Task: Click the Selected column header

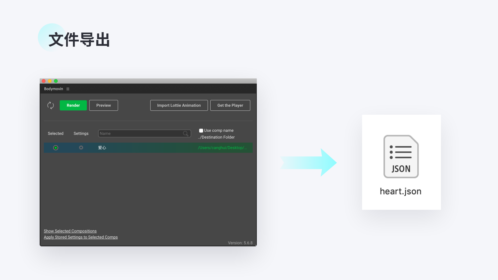Action: pos(56,134)
